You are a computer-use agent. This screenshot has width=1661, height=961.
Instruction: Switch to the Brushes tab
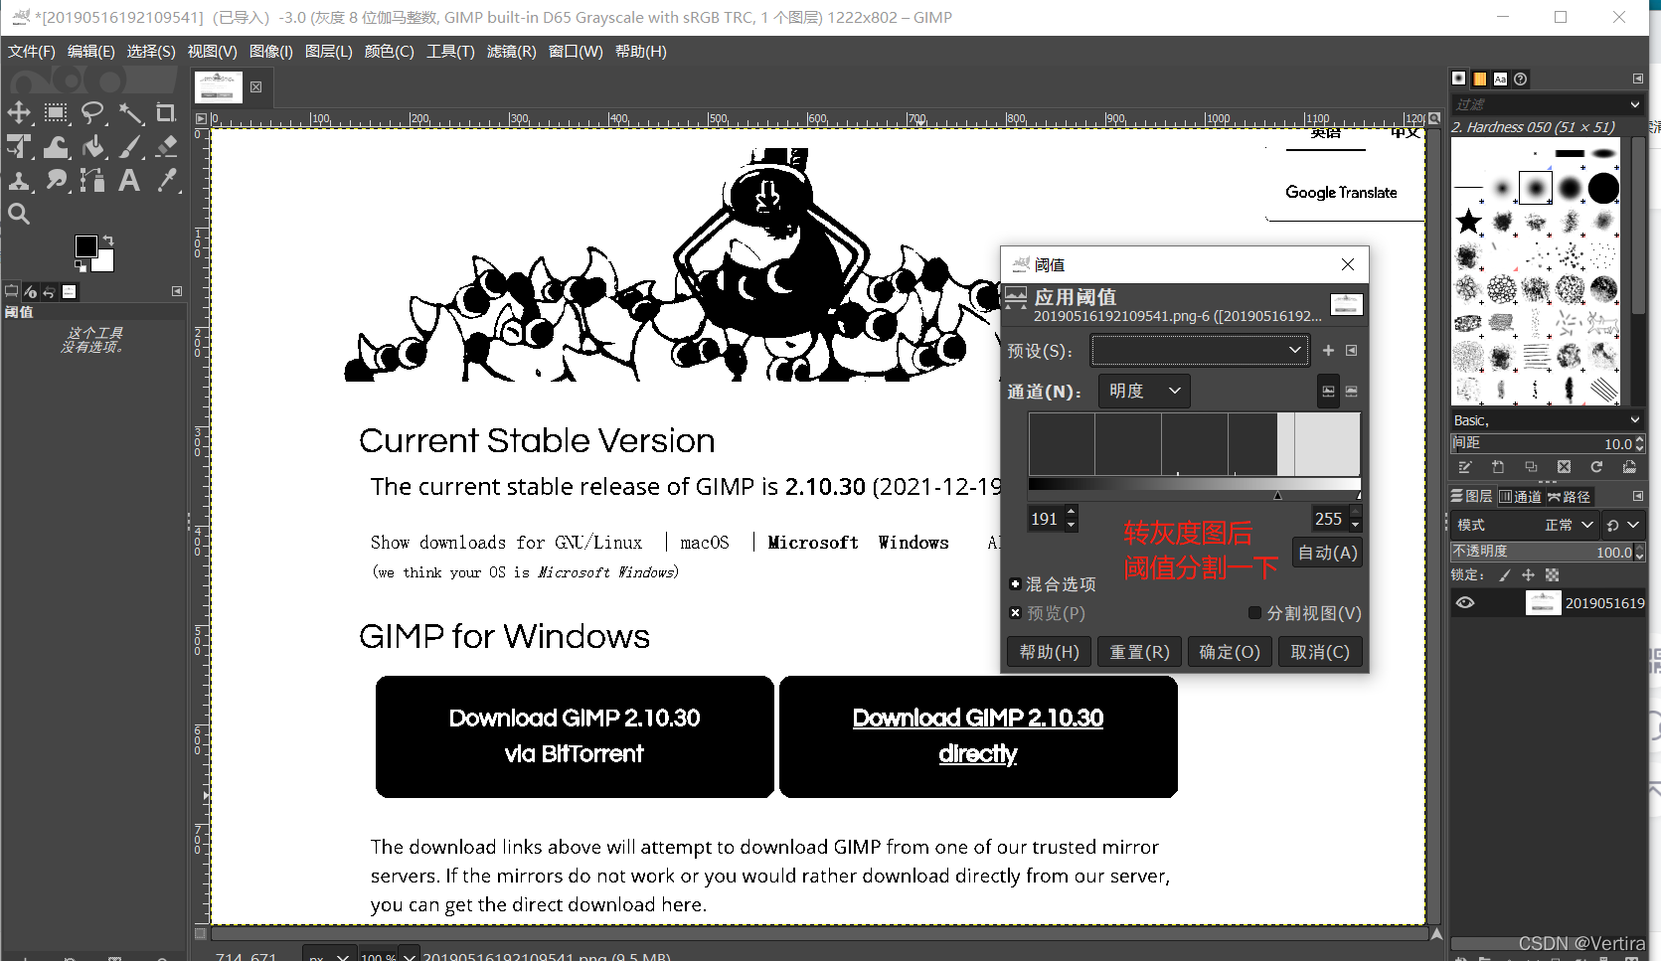(x=1458, y=79)
